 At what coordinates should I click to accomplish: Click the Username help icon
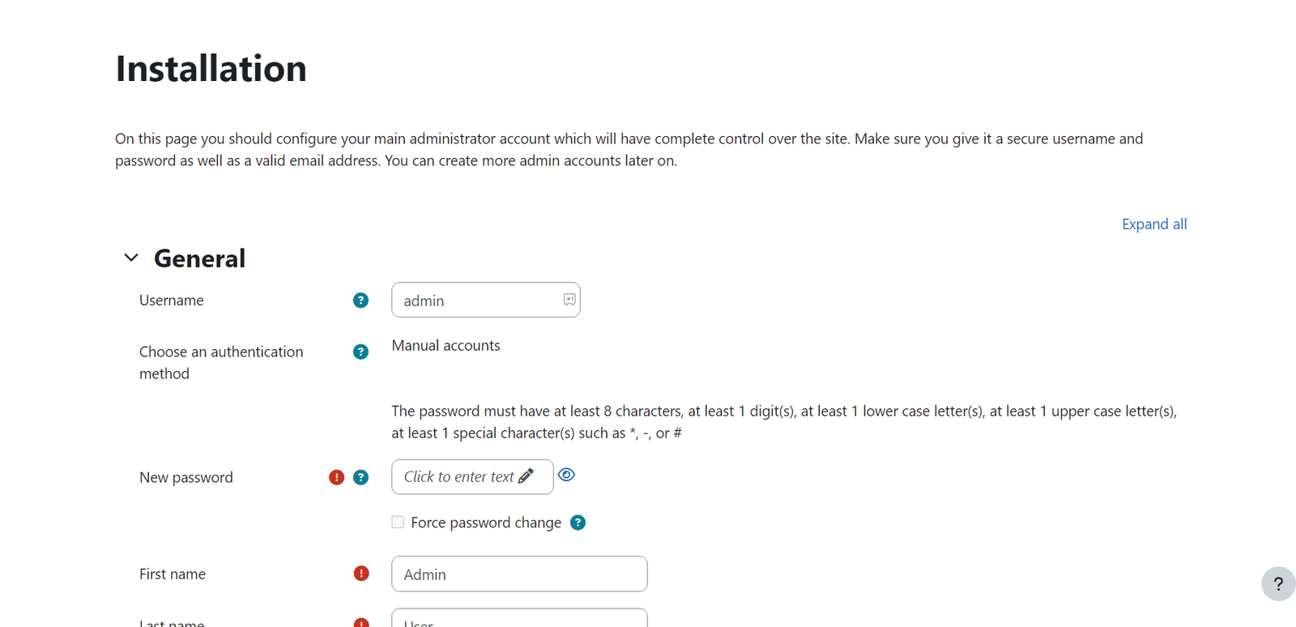point(360,301)
